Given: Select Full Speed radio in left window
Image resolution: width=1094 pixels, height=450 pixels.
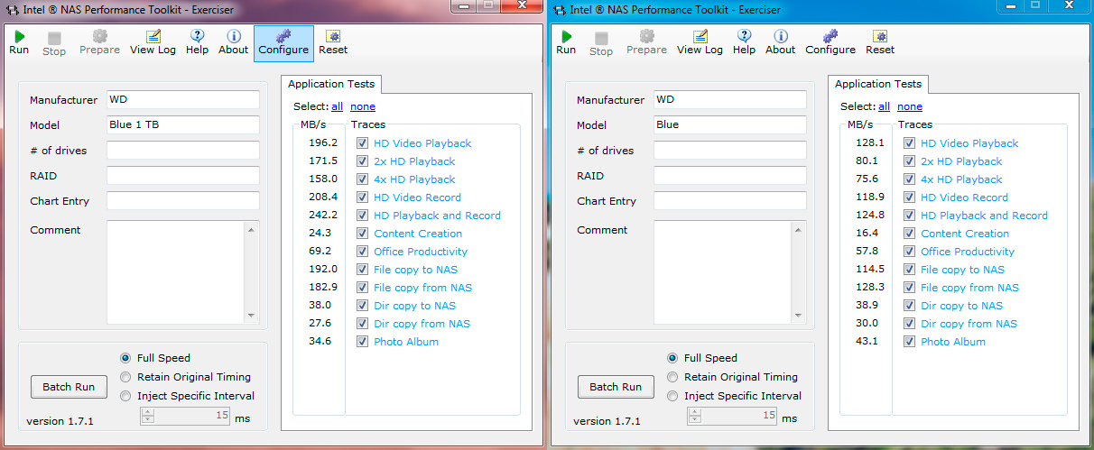Looking at the screenshot, I should tap(125, 358).
